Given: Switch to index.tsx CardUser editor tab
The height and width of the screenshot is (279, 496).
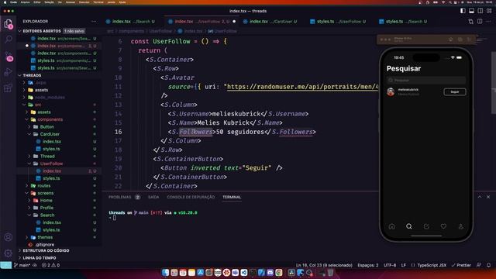Looking at the screenshot, I should 273,22.
